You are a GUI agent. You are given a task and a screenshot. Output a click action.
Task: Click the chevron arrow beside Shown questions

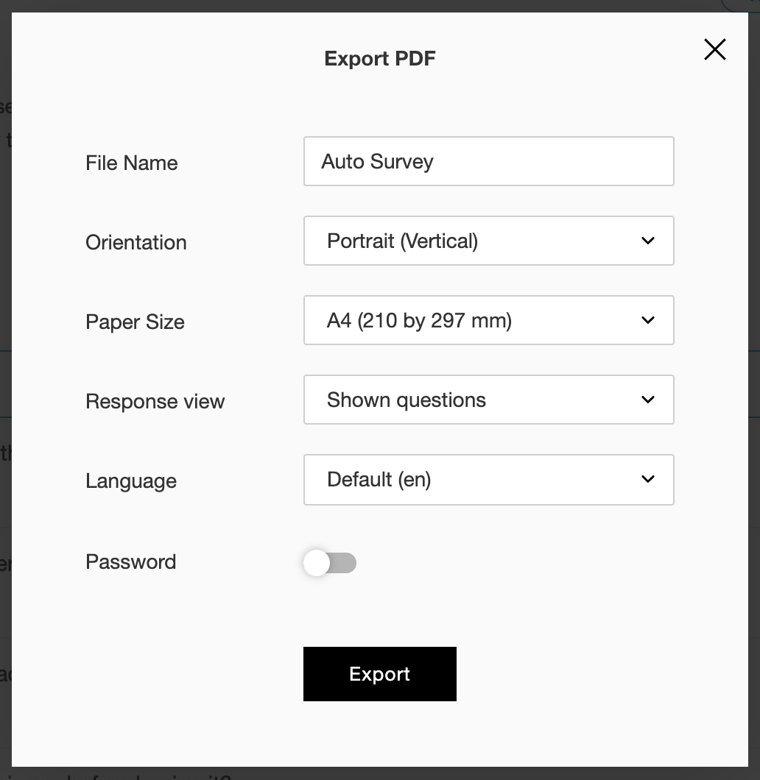click(648, 400)
